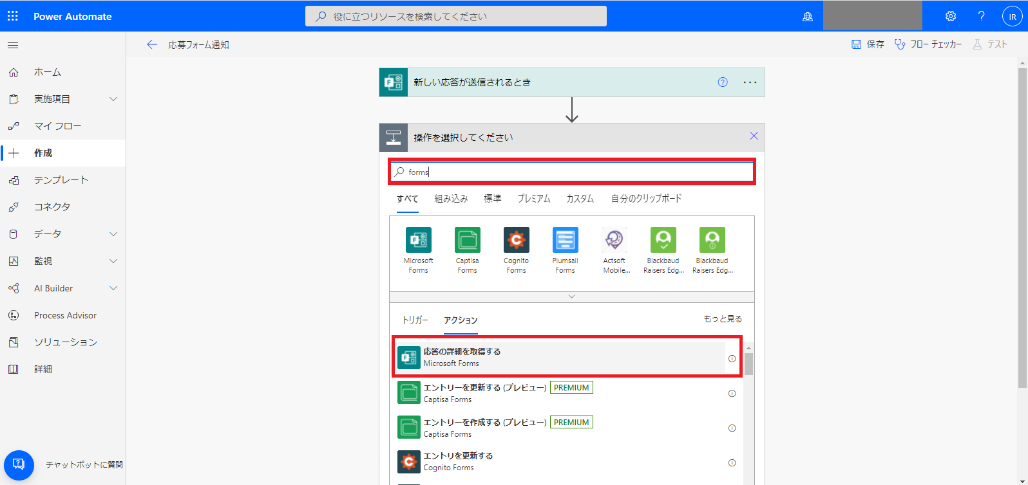The width and height of the screenshot is (1028, 485).
Task: Open the trigger's three-dot more menu
Action: pyautogui.click(x=750, y=82)
